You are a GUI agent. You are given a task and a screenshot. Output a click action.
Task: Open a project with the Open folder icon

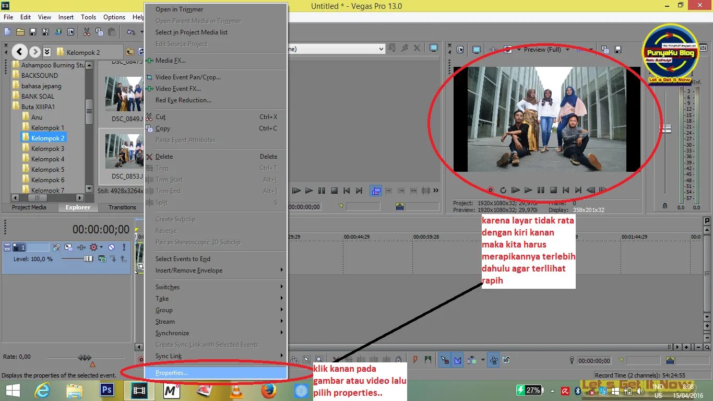point(20,32)
